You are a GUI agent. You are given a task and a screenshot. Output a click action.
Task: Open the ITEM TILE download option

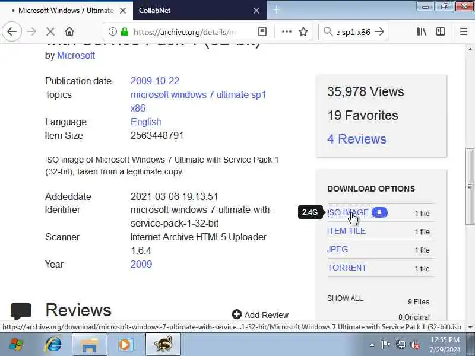coord(346,231)
